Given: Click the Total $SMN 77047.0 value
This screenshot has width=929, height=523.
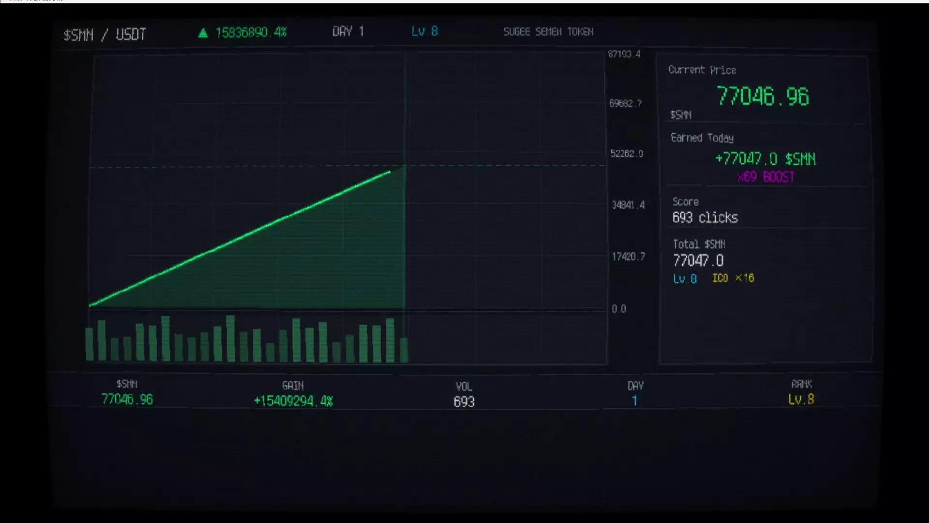Looking at the screenshot, I should click(698, 261).
